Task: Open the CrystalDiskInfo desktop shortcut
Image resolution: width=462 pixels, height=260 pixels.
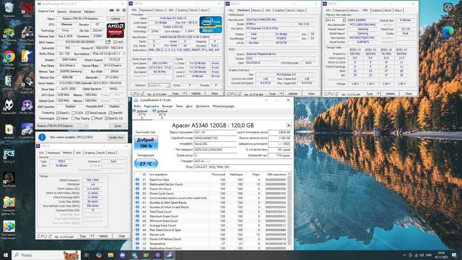Action: click(x=27, y=131)
